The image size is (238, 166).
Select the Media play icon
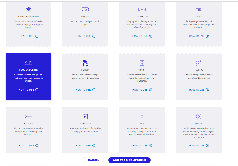pyautogui.click(x=199, y=116)
